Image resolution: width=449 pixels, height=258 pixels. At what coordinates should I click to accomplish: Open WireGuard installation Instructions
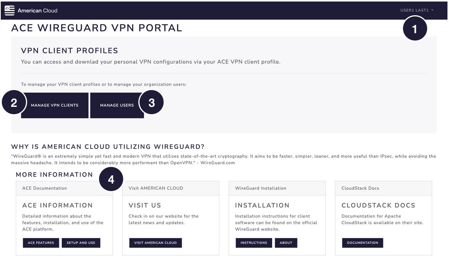pos(254,243)
